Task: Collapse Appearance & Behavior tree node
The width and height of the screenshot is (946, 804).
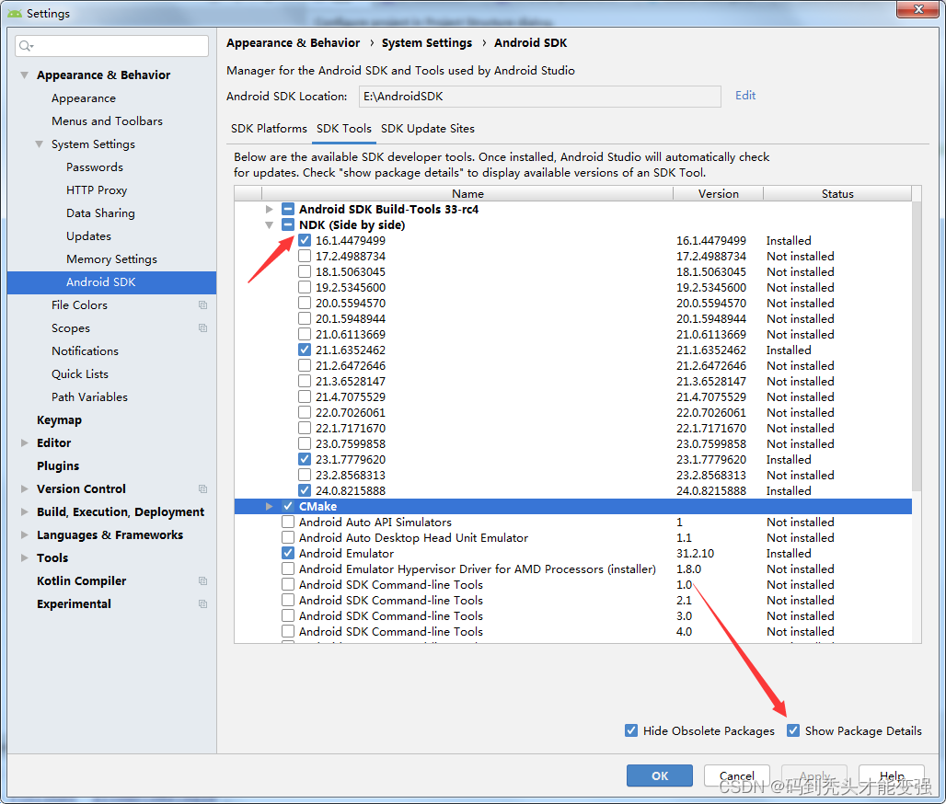Action: tap(24, 75)
